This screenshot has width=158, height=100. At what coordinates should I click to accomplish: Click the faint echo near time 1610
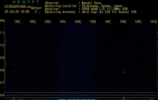coord(151,72)
